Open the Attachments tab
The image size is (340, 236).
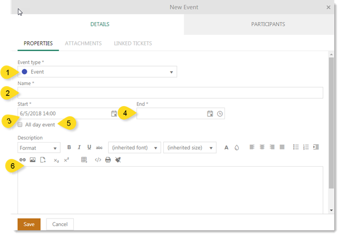tap(83, 43)
